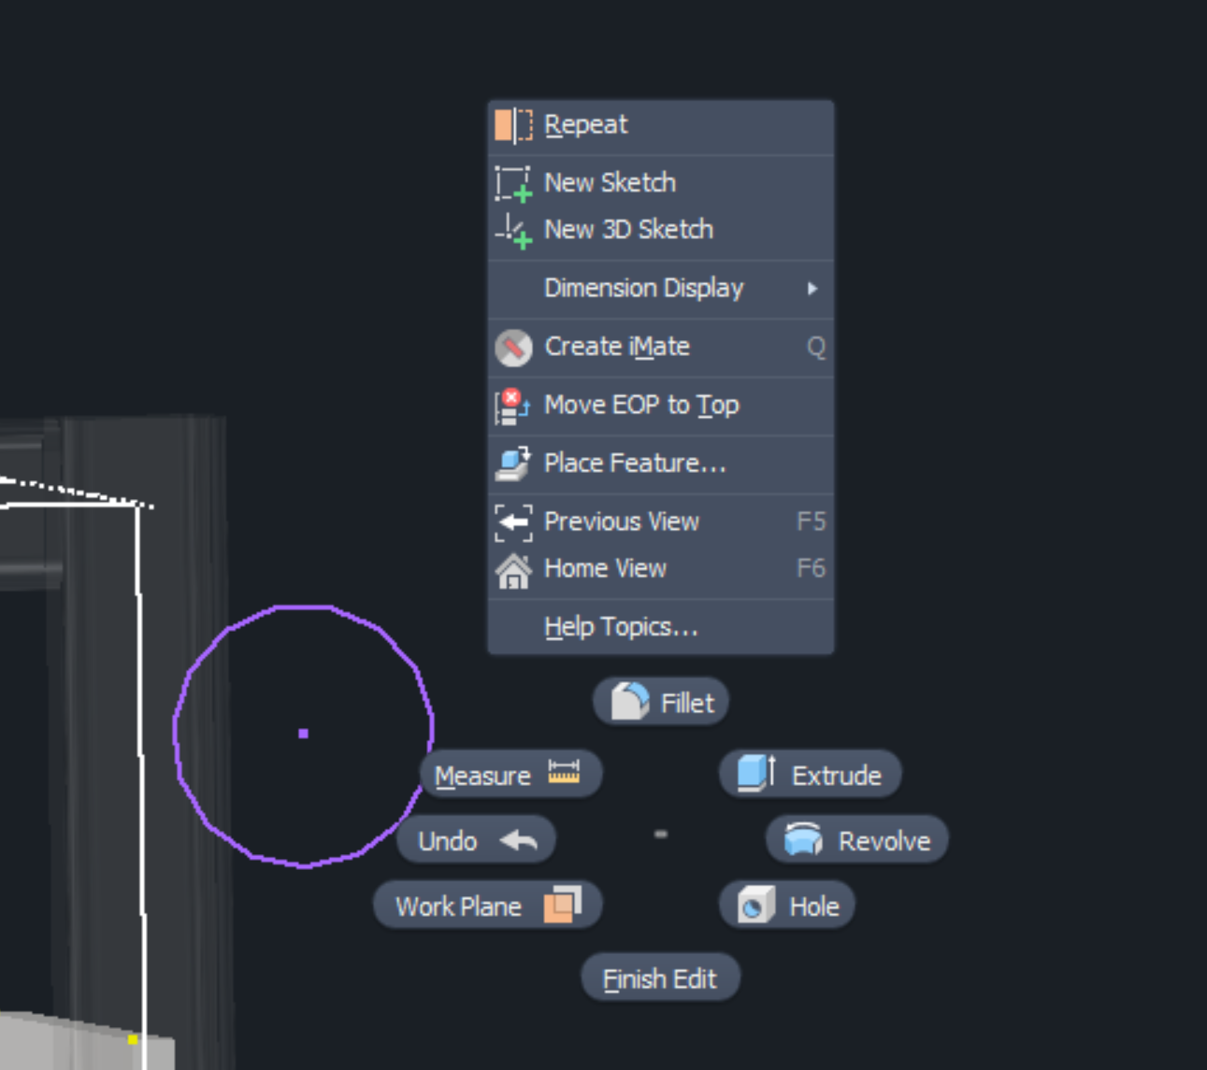Click the New Sketch icon
This screenshot has height=1070, width=1207.
coord(512,183)
